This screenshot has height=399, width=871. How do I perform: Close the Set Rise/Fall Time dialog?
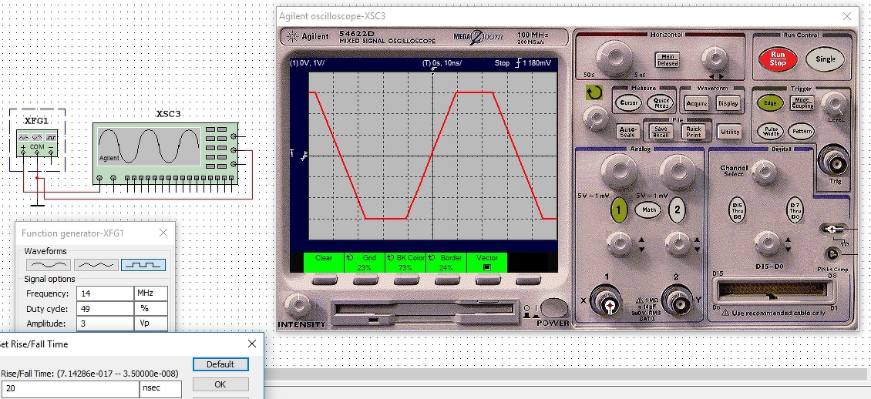coord(251,344)
